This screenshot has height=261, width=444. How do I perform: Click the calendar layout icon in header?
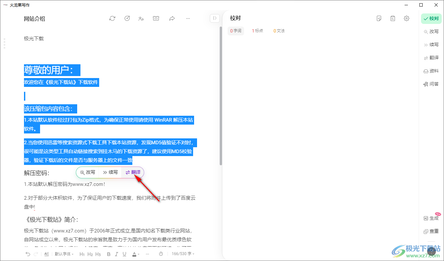pyautogui.click(x=156, y=19)
